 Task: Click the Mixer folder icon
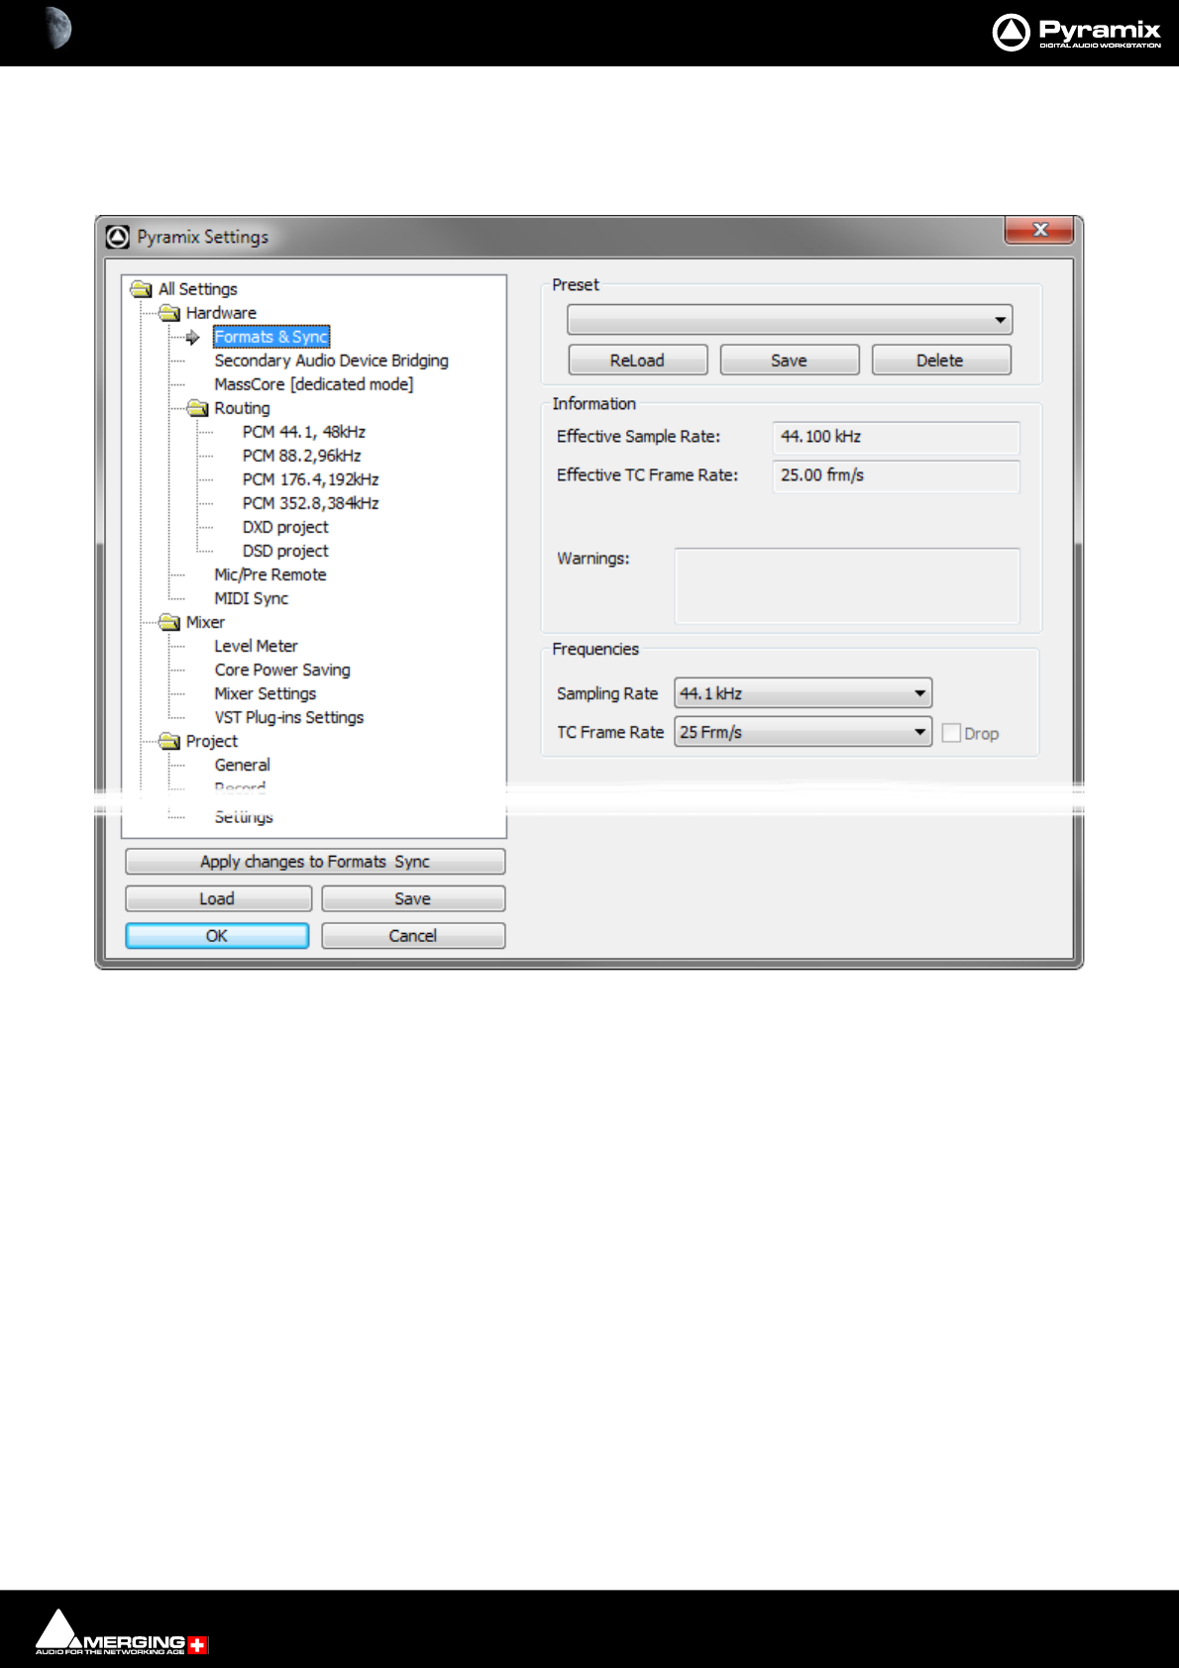169,622
